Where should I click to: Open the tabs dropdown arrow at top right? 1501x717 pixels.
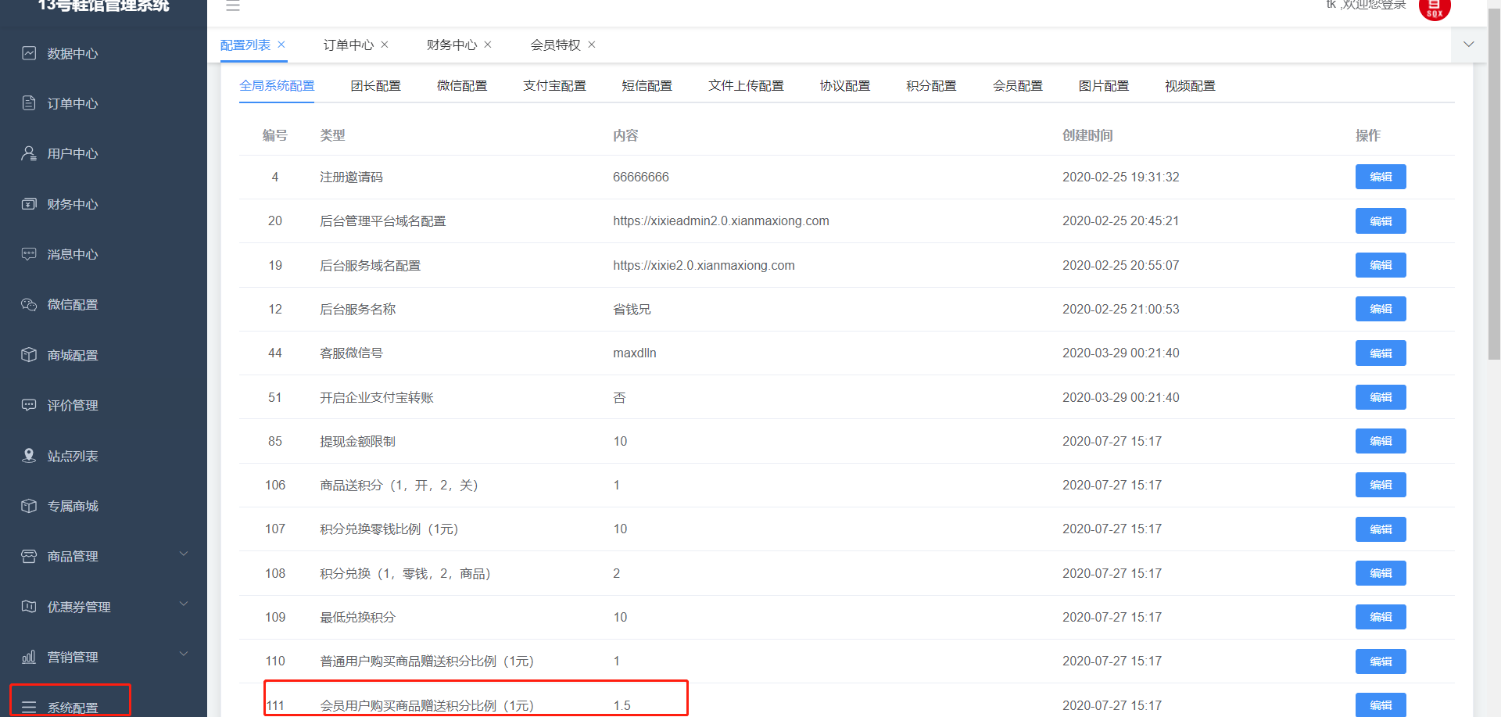click(1468, 45)
